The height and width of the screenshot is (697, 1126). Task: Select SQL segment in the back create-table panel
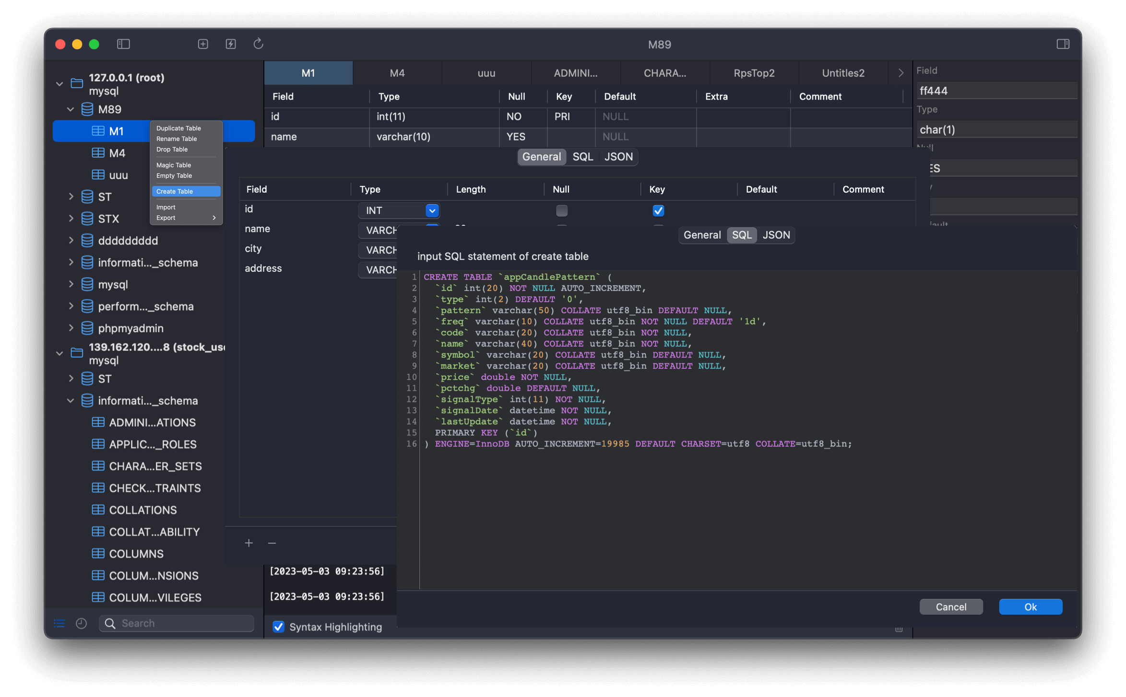pos(582,157)
